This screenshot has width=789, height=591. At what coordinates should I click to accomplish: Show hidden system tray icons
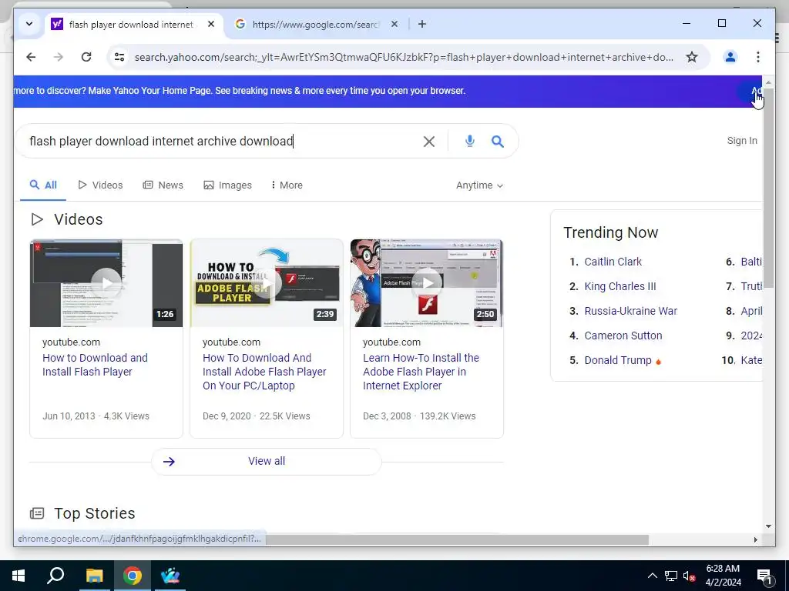(652, 576)
